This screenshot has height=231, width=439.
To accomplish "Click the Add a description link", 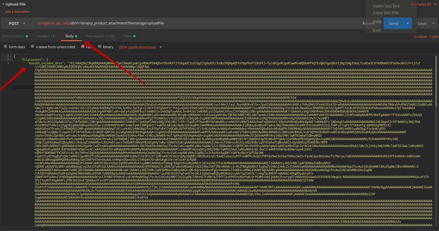I will [17, 11].
